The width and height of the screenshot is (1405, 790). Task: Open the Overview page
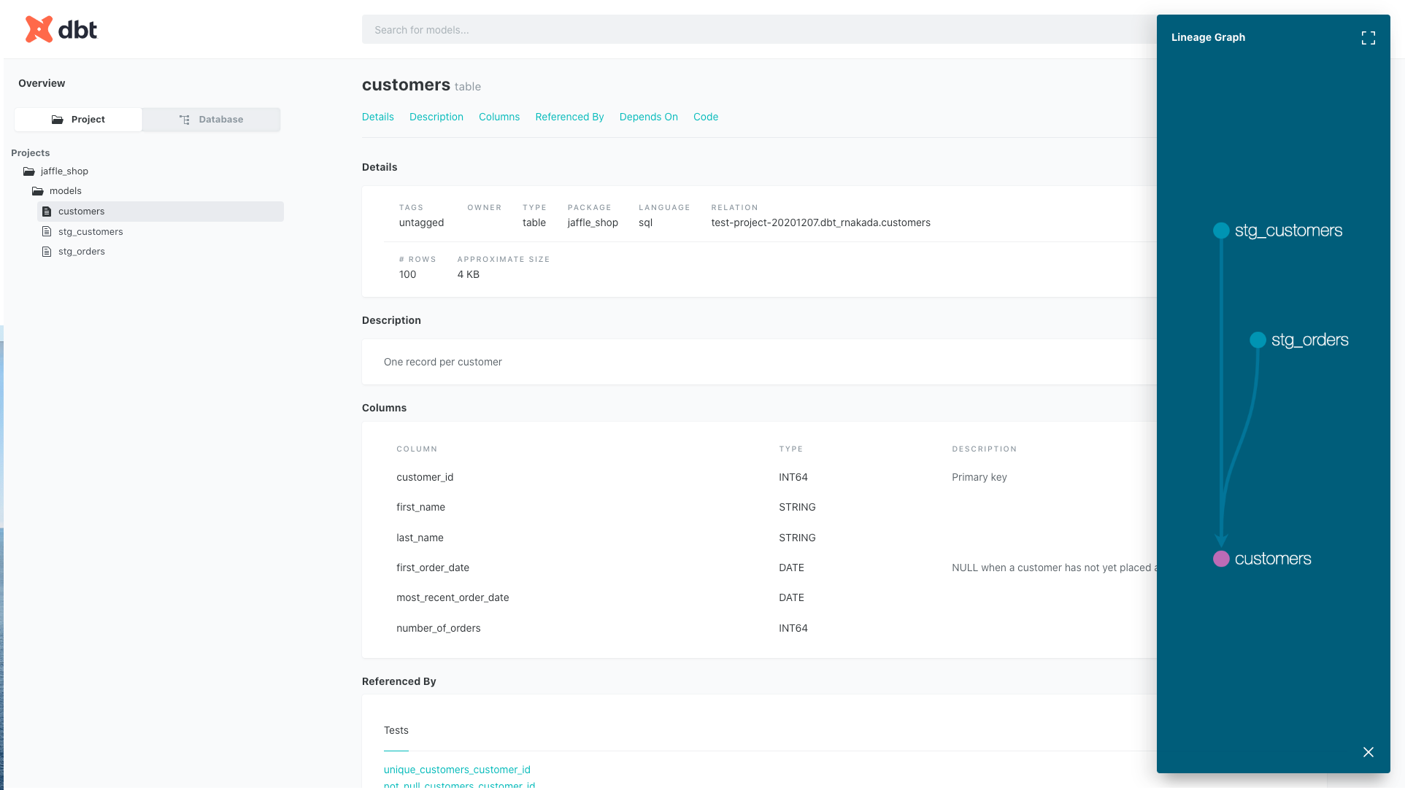(42, 83)
